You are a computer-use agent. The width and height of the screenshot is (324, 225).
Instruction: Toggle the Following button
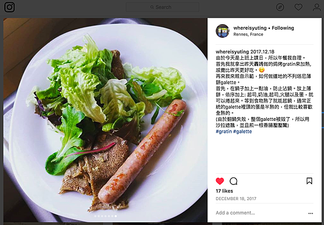pyautogui.click(x=282, y=28)
